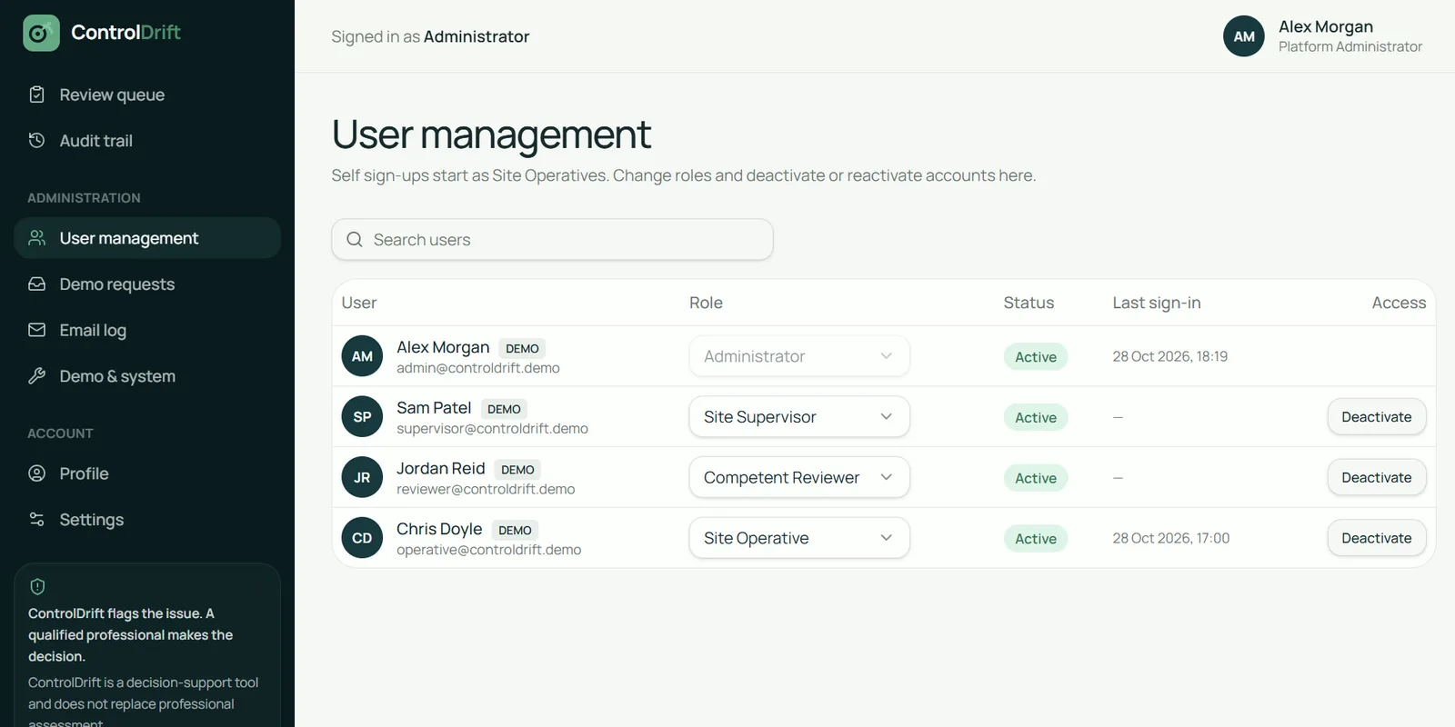Deactivate Jordan Reid's account

1377,477
